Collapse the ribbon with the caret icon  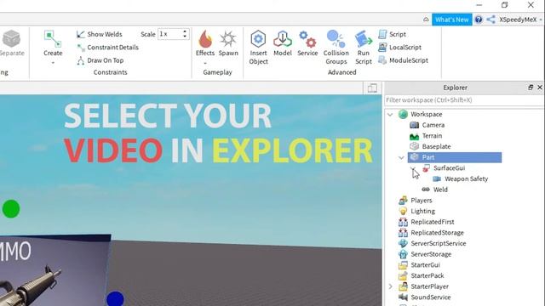426,20
